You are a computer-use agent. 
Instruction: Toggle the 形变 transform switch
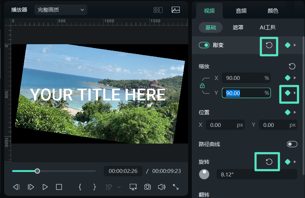tap(204, 45)
